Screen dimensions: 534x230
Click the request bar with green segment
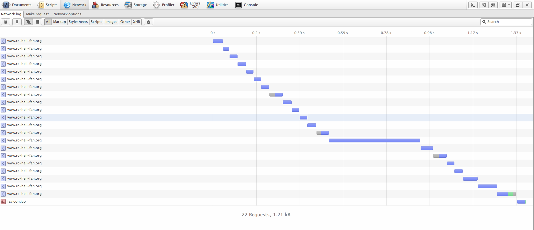point(506,194)
